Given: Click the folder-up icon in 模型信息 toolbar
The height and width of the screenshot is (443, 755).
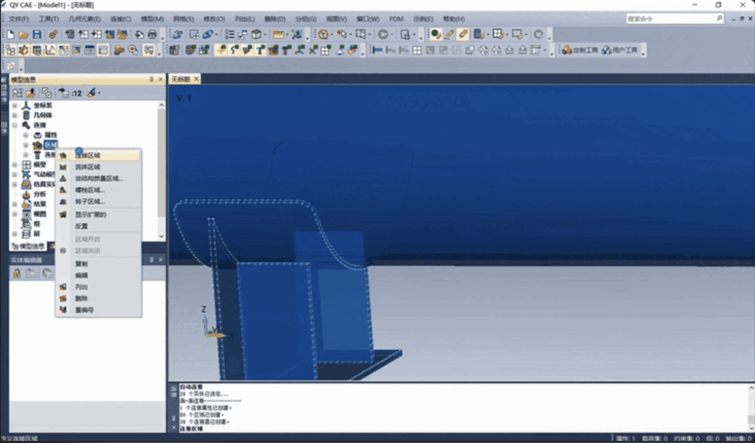Looking at the screenshot, I should [x=31, y=93].
